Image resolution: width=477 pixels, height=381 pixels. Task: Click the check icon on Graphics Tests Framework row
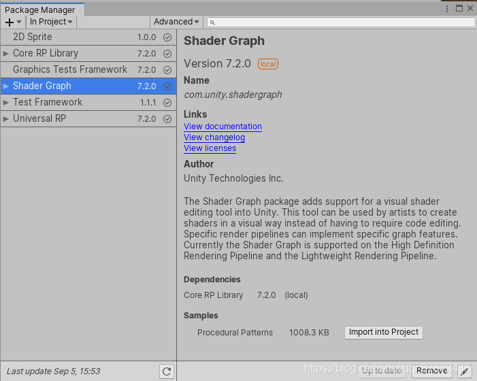[x=167, y=70]
